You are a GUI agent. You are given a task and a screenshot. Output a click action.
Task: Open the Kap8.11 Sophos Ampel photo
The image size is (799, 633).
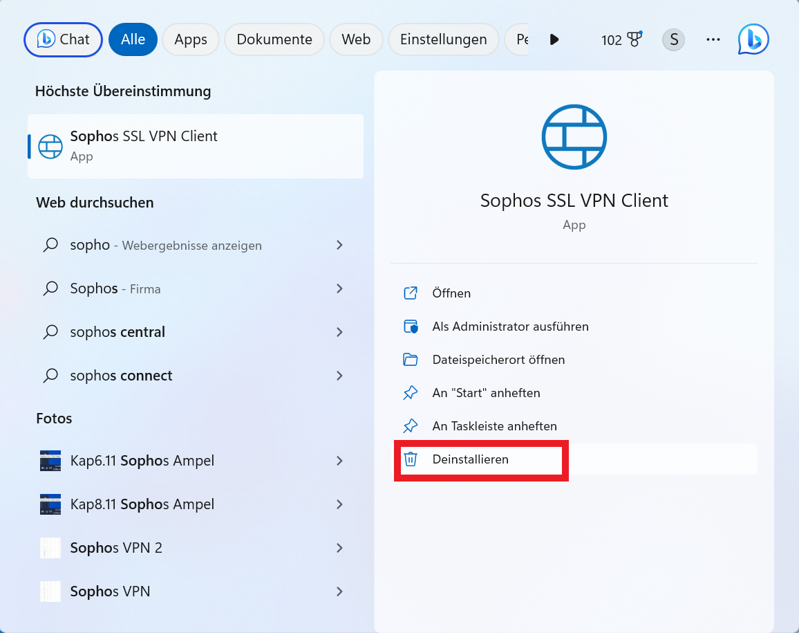(x=196, y=504)
